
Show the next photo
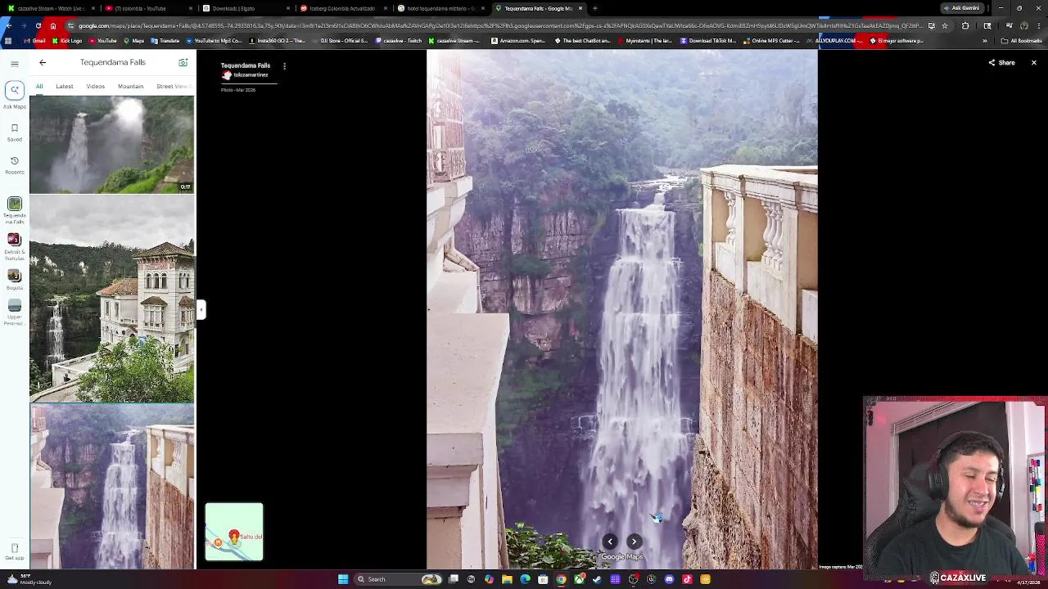click(634, 542)
